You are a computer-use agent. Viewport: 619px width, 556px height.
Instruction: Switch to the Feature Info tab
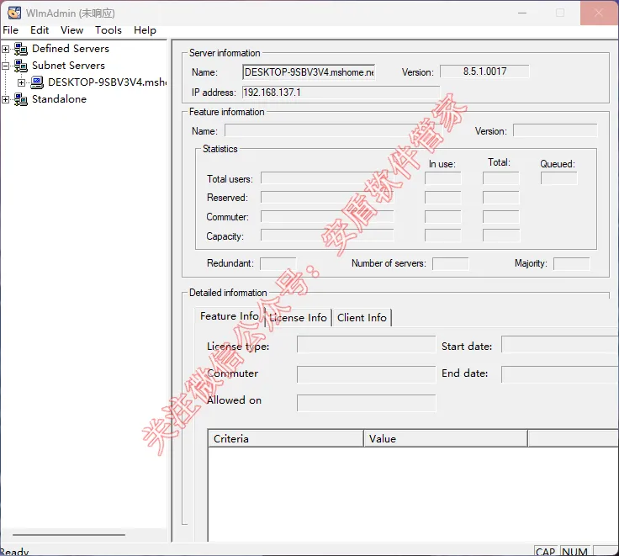[x=230, y=316]
